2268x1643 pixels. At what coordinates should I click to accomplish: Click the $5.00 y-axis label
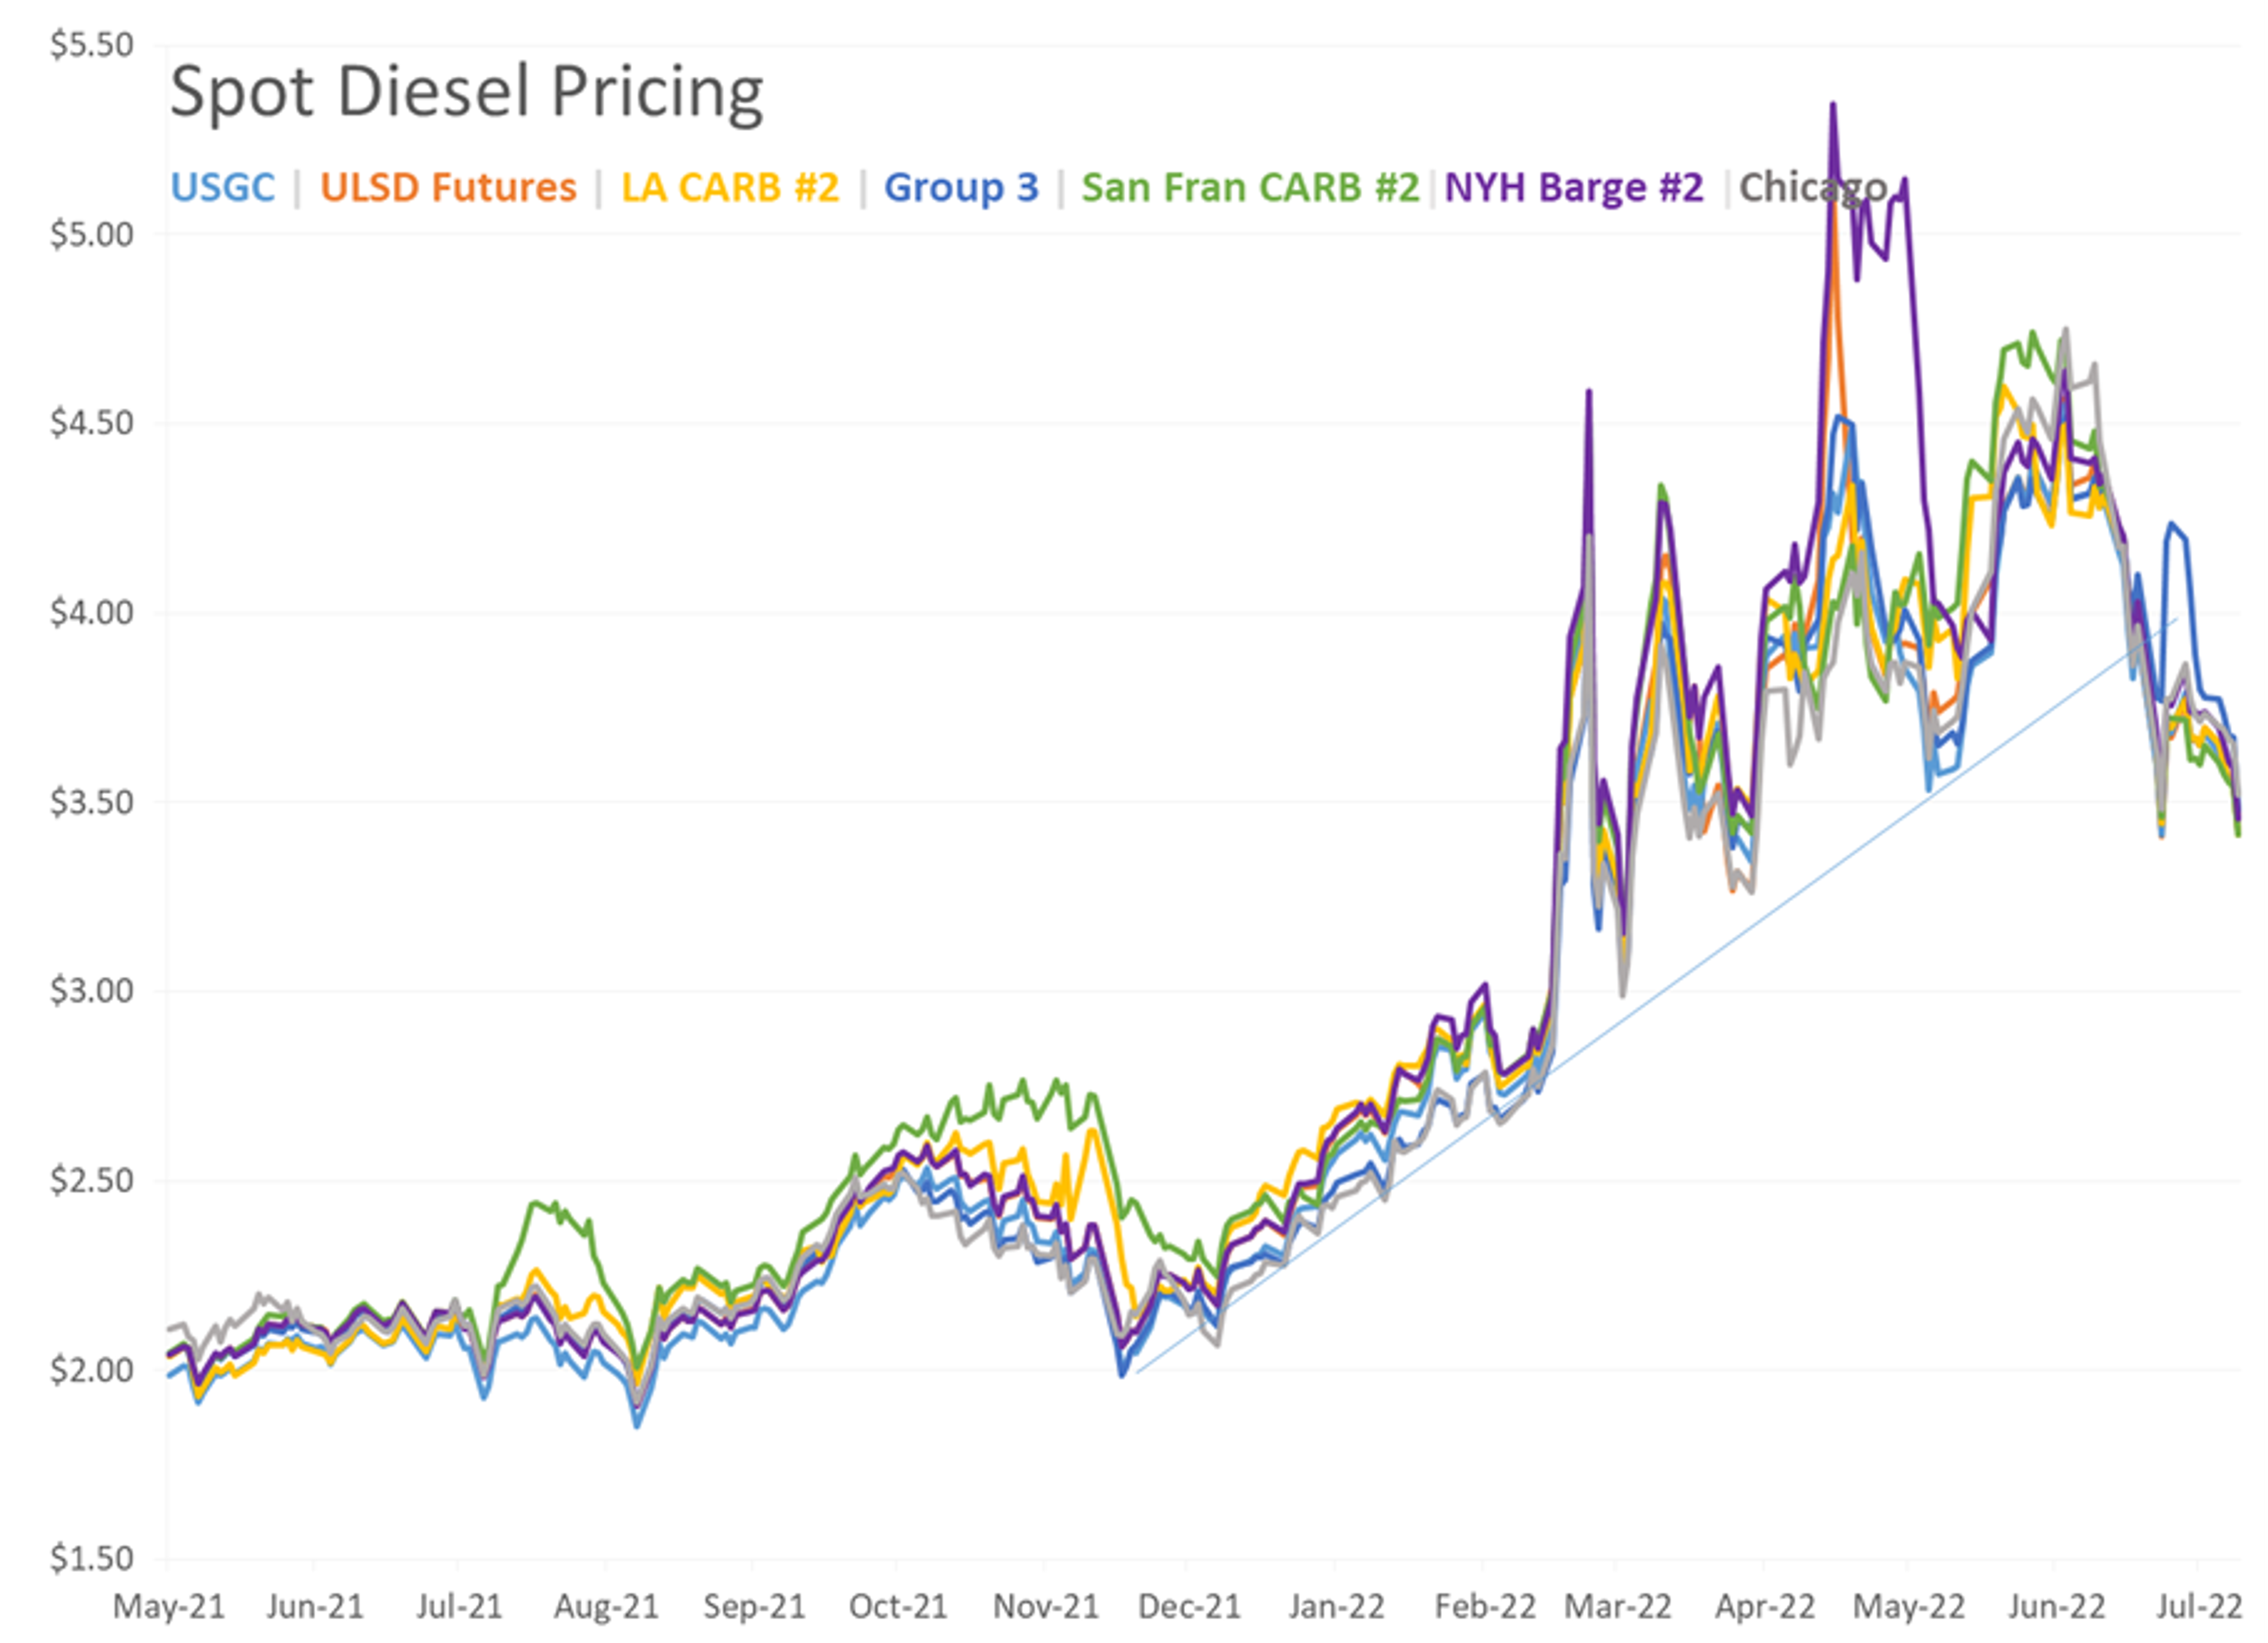(x=92, y=234)
